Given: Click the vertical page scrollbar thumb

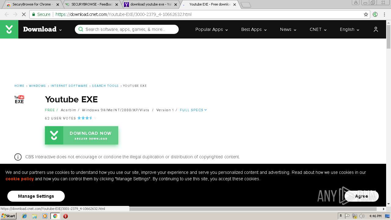Looking at the screenshot, I should pos(389,36).
